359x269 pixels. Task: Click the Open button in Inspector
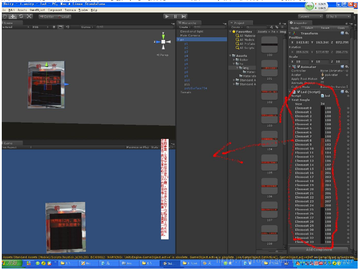pos(341,28)
